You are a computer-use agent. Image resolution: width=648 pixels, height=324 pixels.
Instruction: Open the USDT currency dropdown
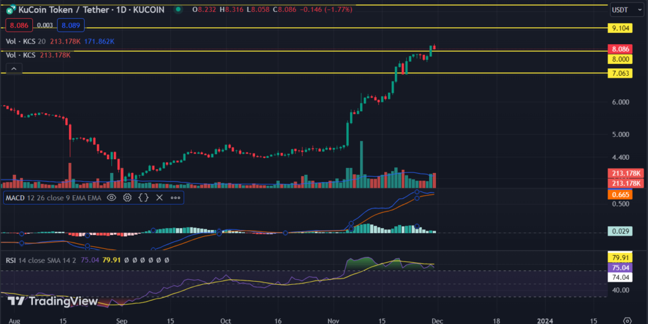pos(626,10)
